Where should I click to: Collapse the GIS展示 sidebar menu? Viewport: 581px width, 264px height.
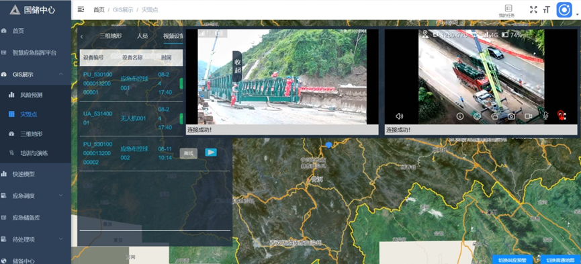click(x=60, y=74)
